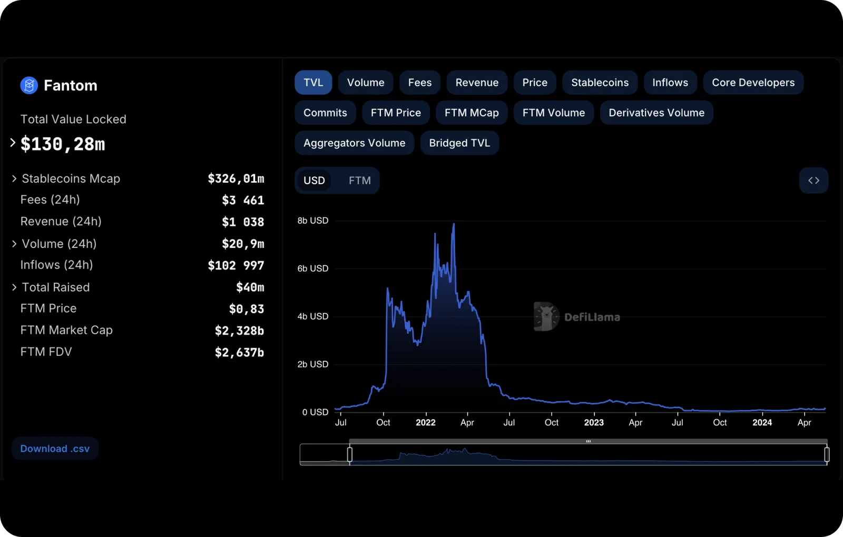Download the .csv data file

tap(55, 449)
